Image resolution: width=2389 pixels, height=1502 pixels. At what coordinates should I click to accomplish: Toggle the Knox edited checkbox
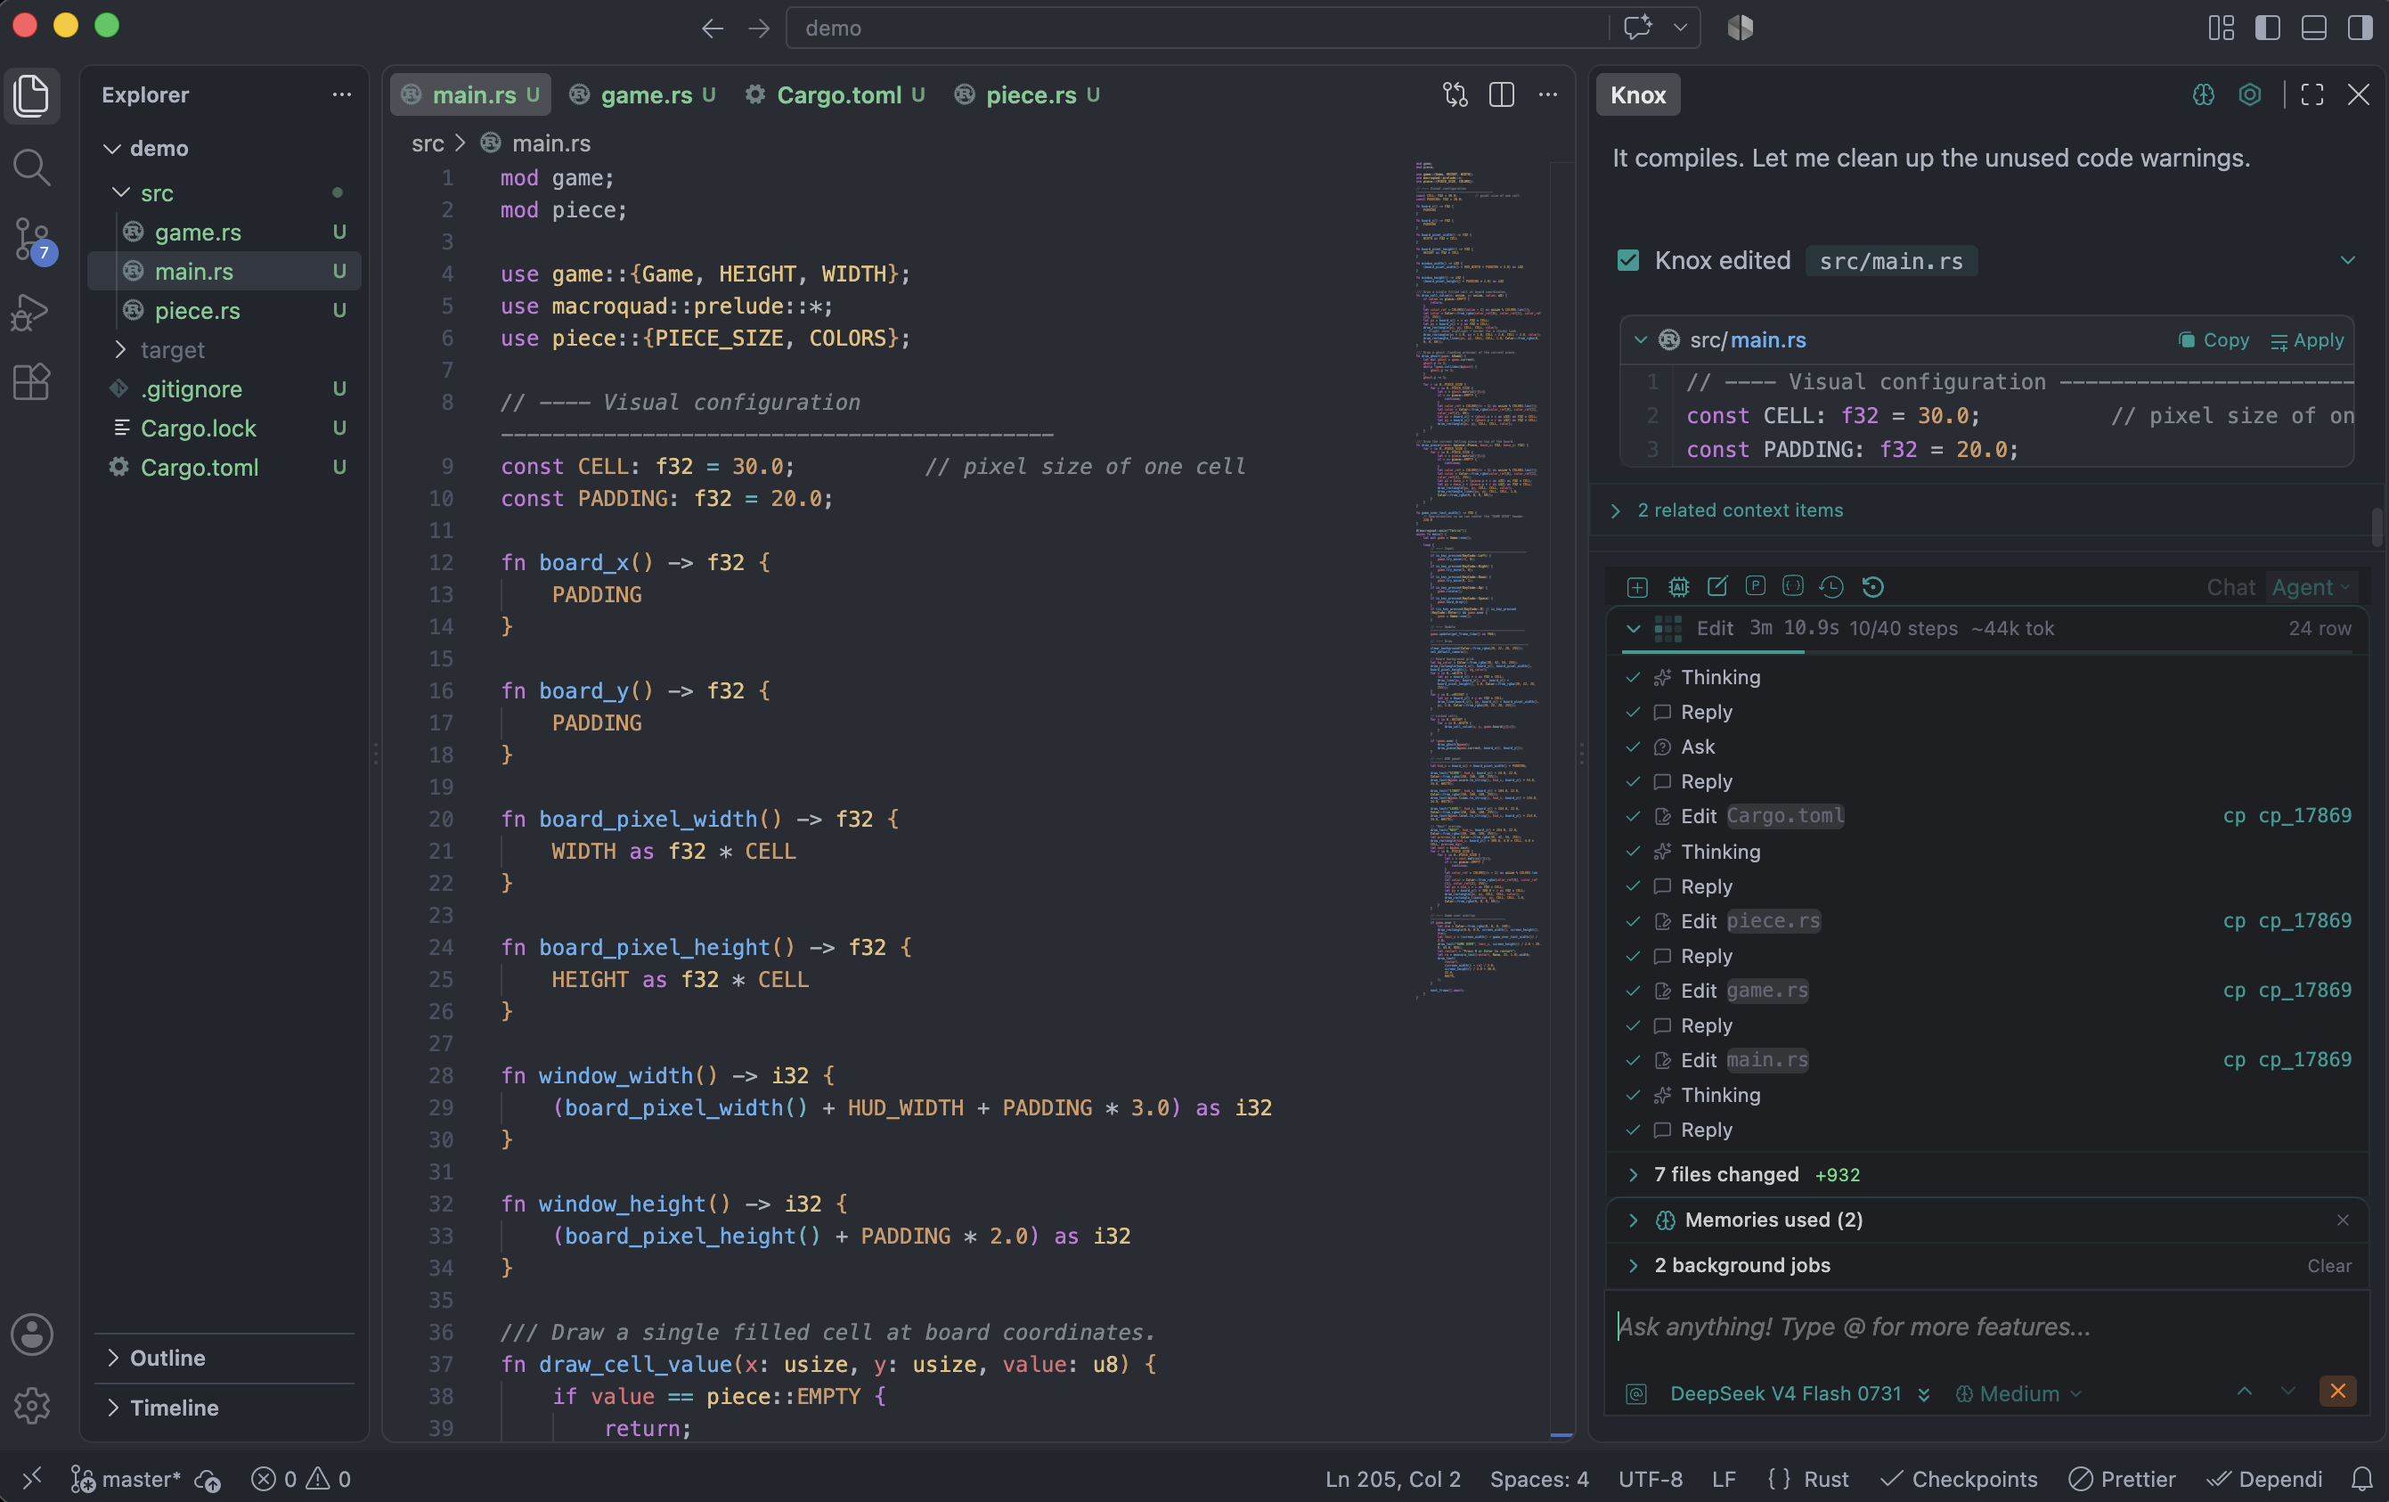(1628, 260)
